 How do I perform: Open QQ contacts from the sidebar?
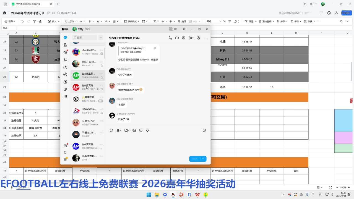coord(65,45)
